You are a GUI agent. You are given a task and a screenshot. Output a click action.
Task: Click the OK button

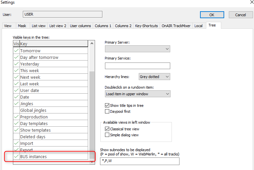click(x=212, y=15)
